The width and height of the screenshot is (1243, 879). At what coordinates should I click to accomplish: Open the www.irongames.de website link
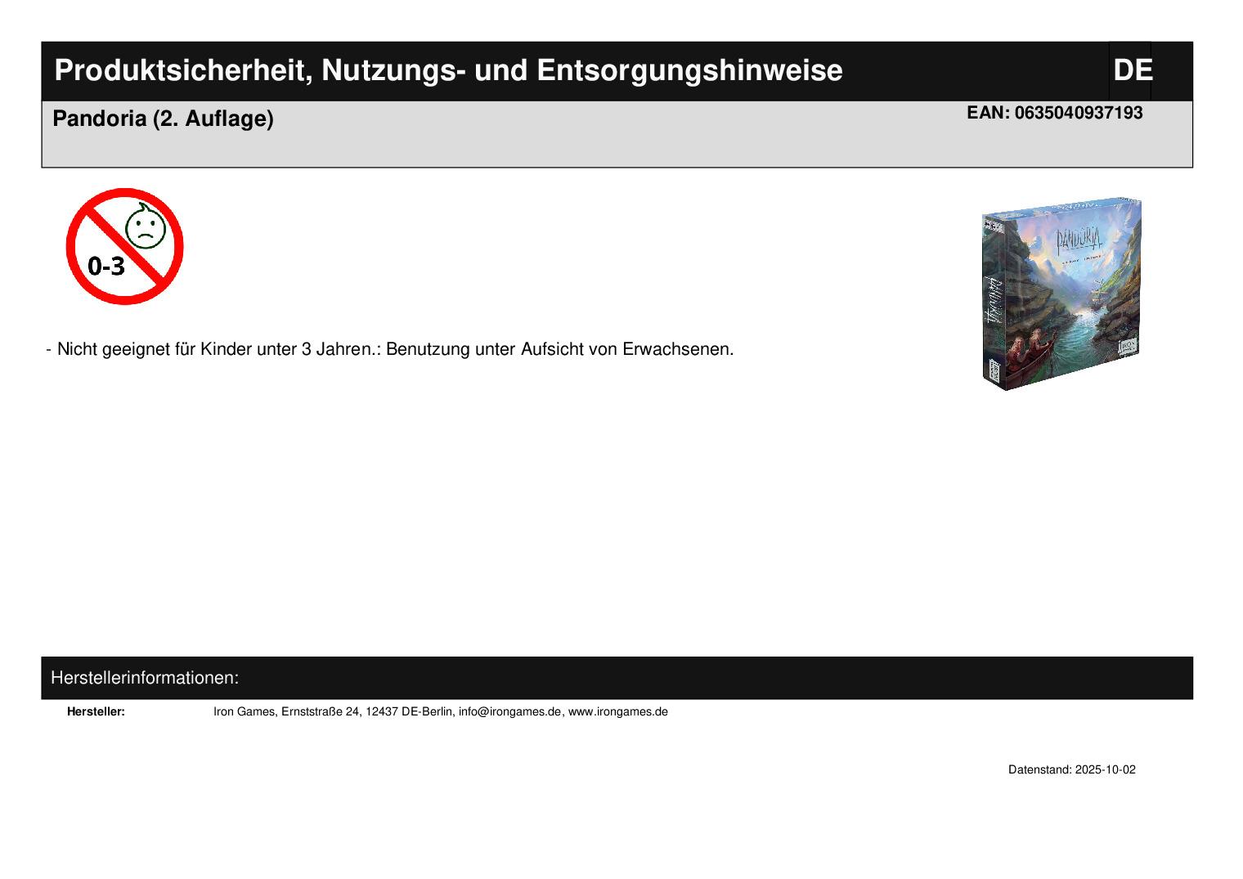[x=617, y=712]
